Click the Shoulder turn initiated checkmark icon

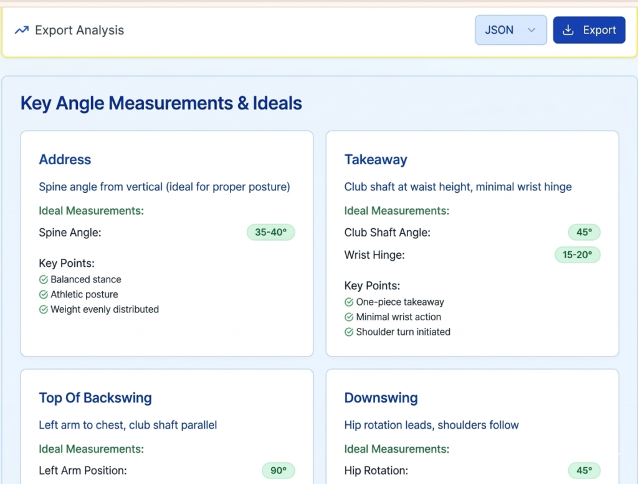tap(349, 332)
